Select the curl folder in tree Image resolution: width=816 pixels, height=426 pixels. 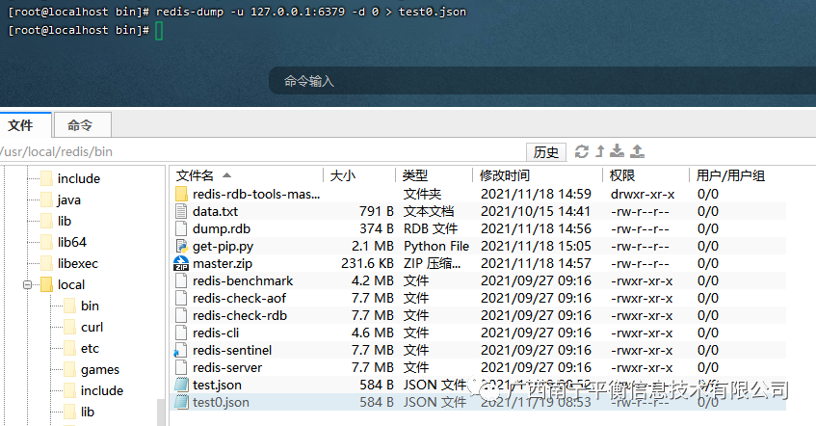(92, 327)
